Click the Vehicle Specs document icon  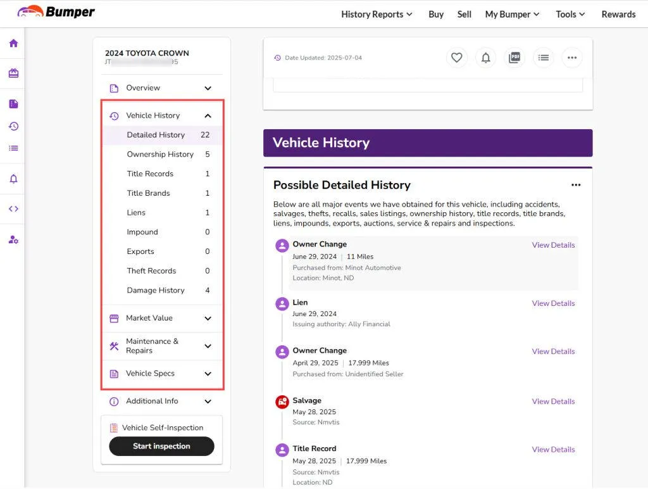[114, 374]
